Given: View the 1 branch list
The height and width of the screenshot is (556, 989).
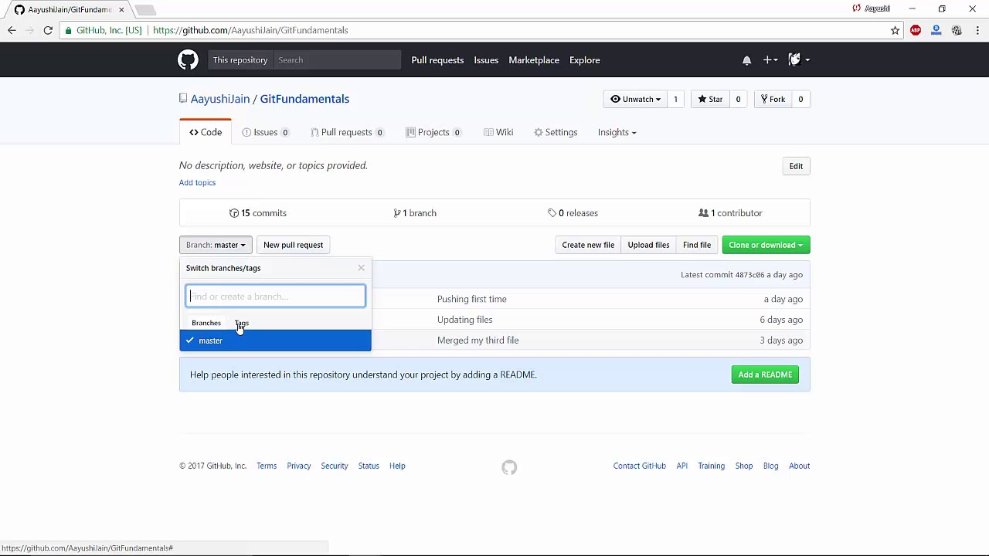Looking at the screenshot, I should (x=415, y=213).
